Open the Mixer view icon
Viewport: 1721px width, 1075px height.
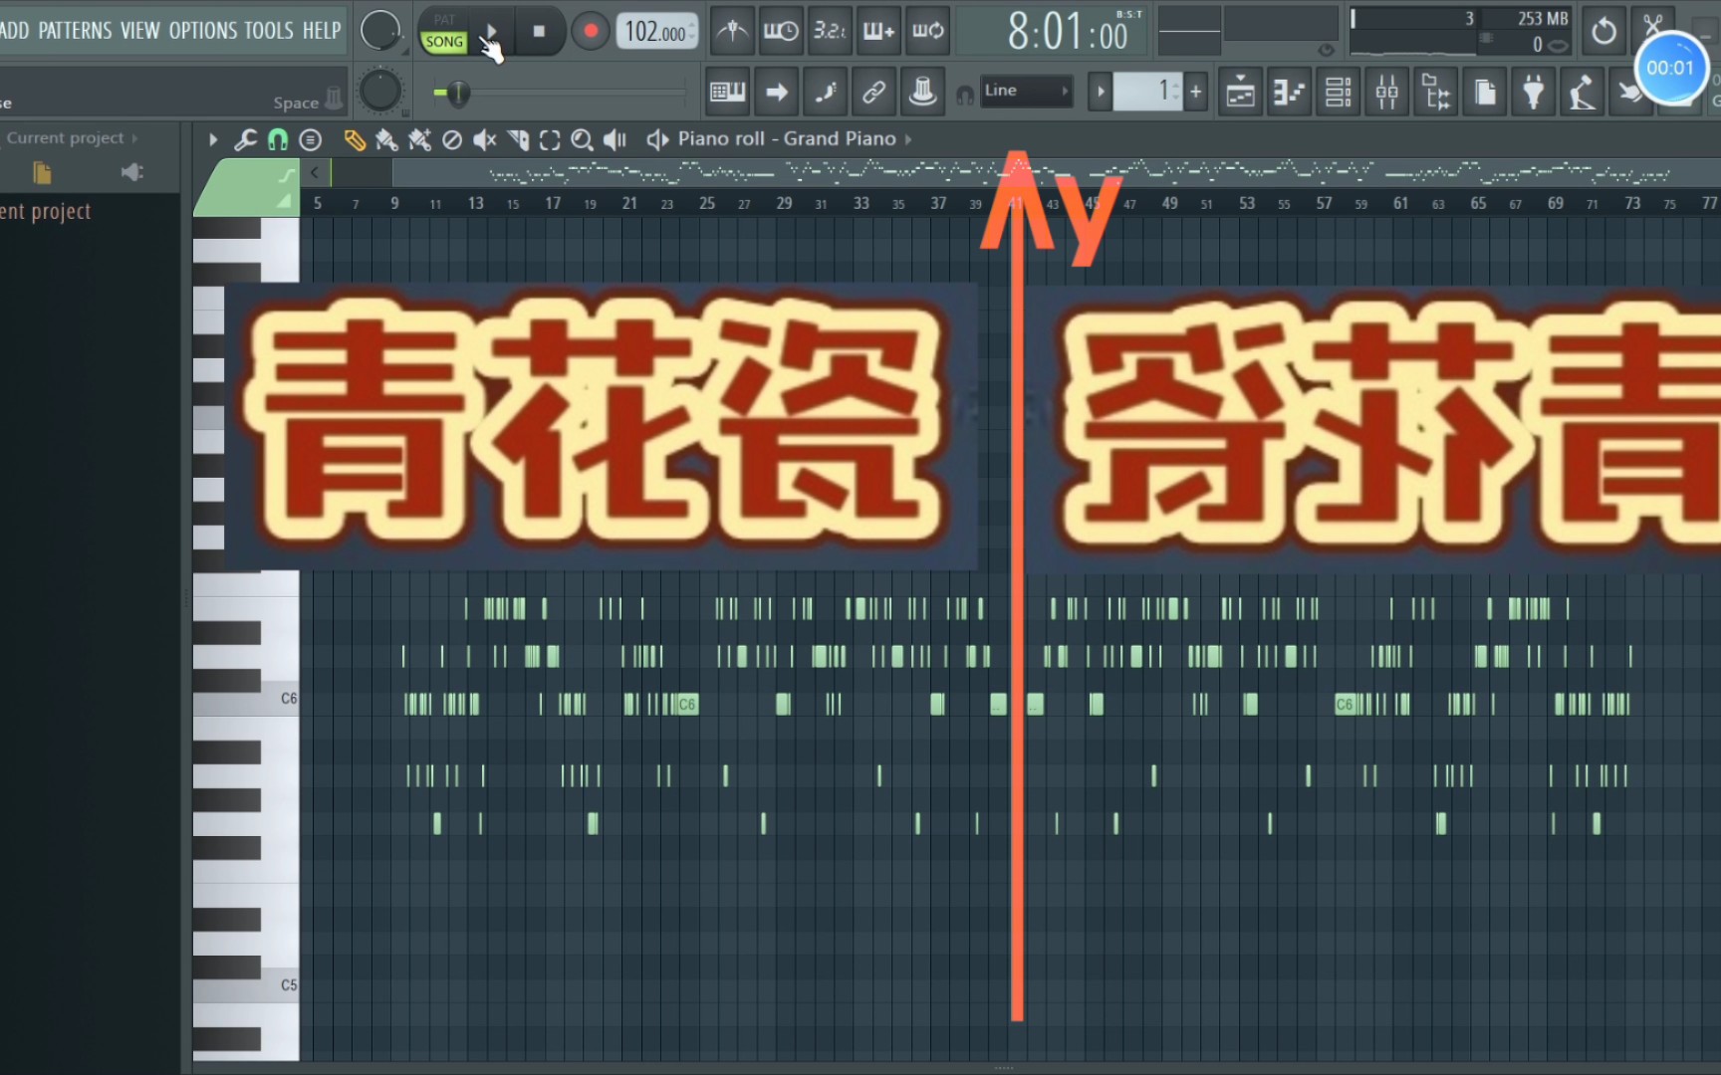(1387, 93)
